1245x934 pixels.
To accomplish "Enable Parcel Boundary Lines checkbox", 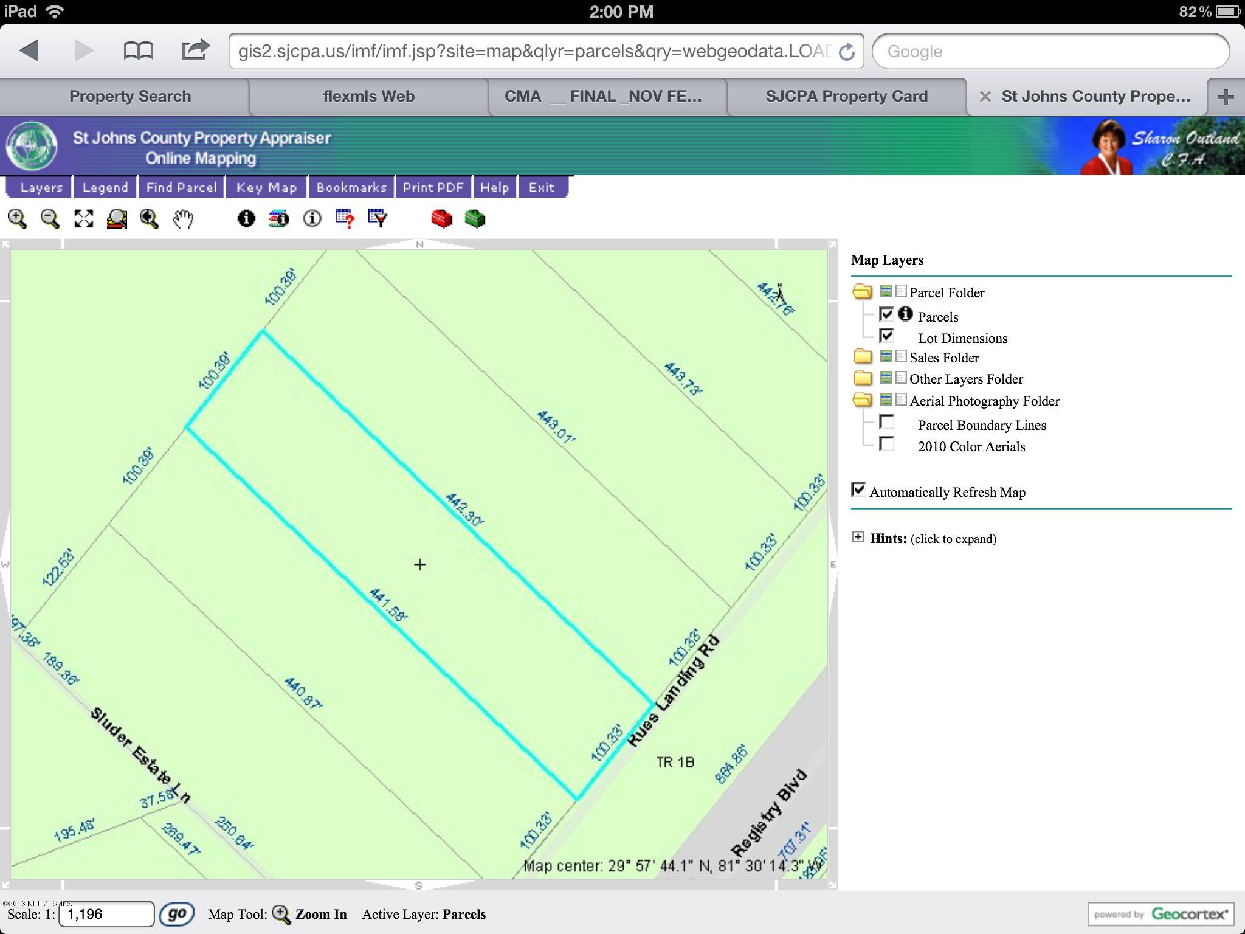I will (887, 422).
